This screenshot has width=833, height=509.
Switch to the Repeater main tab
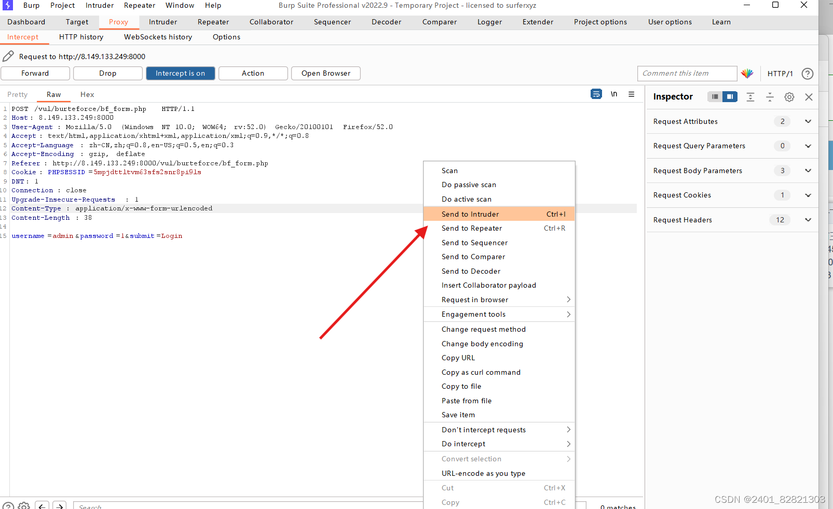point(213,22)
